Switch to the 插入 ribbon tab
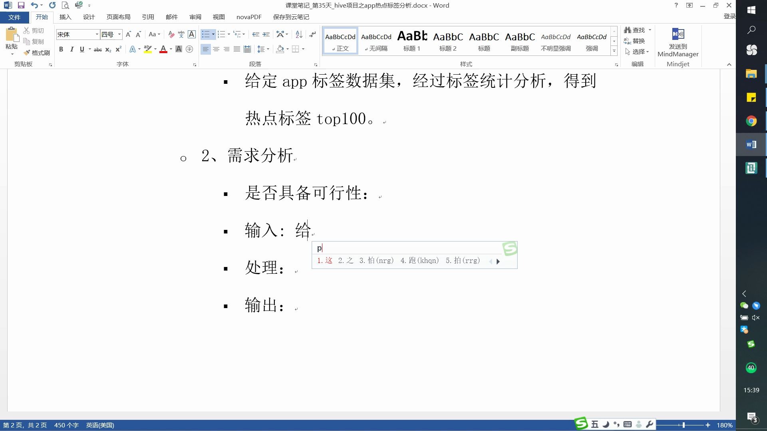Image resolution: width=767 pixels, height=431 pixels. coord(65,17)
